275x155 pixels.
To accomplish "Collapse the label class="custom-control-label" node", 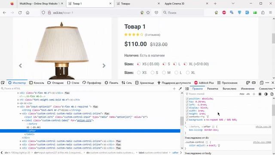I will coord(23,121).
